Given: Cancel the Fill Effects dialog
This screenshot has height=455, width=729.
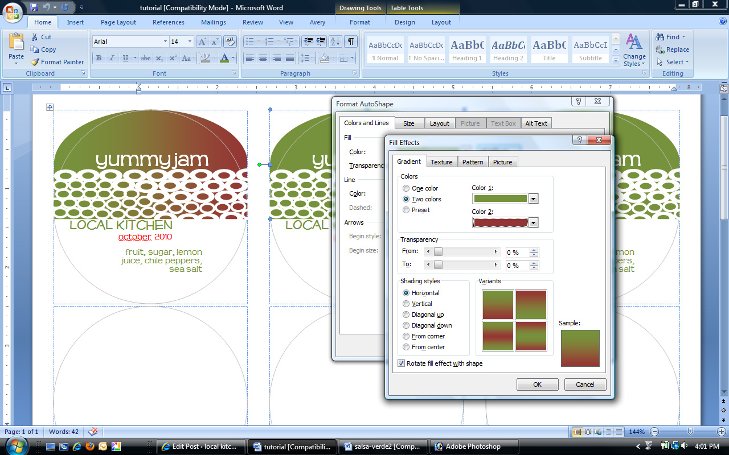Looking at the screenshot, I should [x=585, y=384].
